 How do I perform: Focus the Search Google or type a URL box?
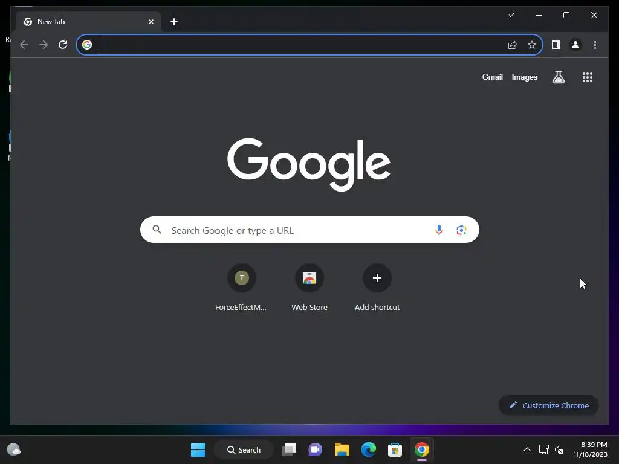tap(309, 230)
